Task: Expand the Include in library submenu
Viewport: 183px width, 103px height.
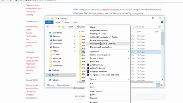Action: point(128,58)
